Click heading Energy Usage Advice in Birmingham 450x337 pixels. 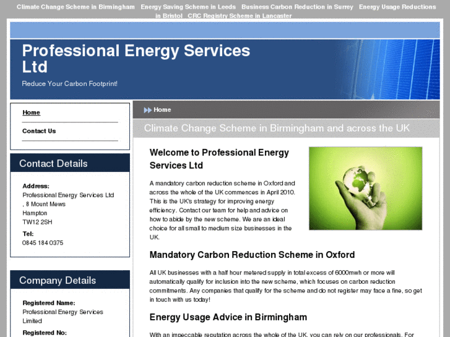tap(228, 317)
